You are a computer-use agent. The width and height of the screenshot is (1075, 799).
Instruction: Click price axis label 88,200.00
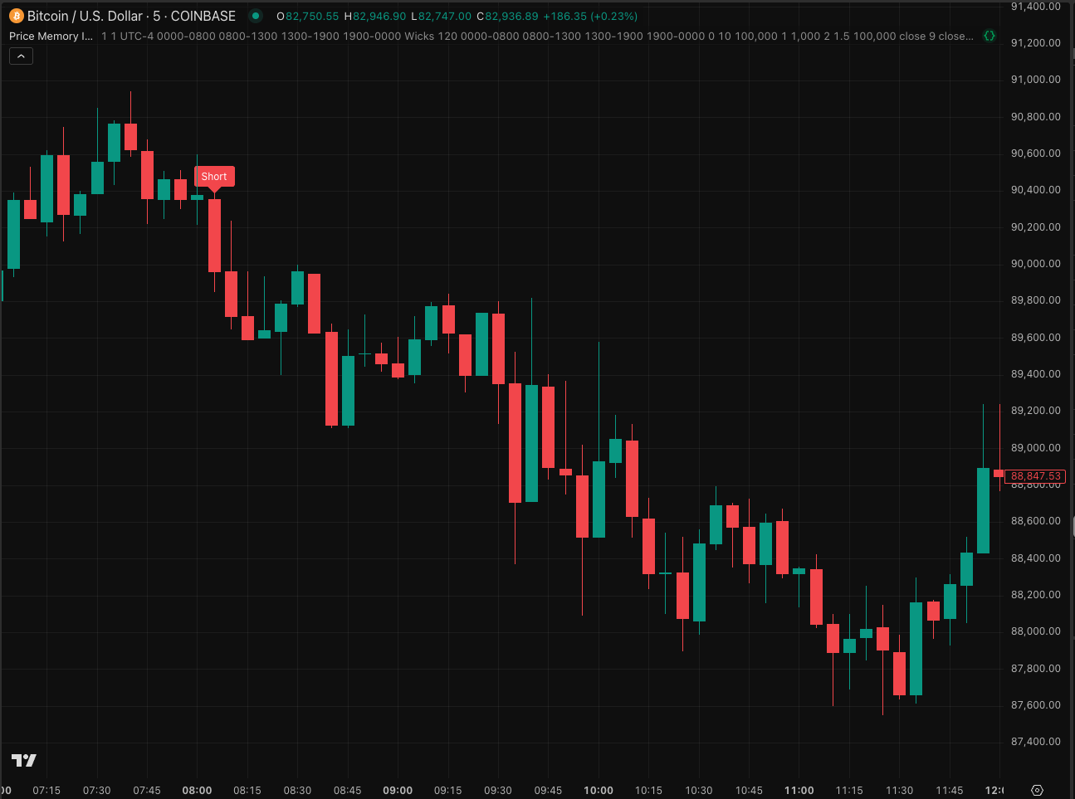tap(1035, 595)
